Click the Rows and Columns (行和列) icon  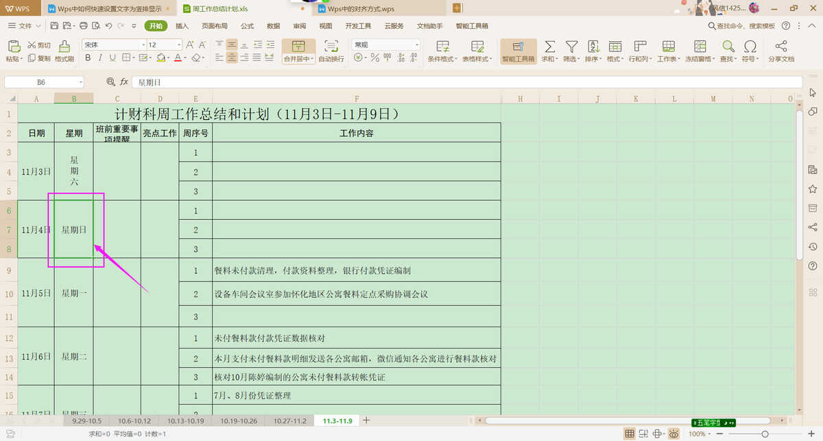click(641, 46)
